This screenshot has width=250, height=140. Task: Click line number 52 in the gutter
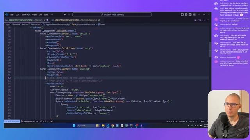(x=9, y=78)
